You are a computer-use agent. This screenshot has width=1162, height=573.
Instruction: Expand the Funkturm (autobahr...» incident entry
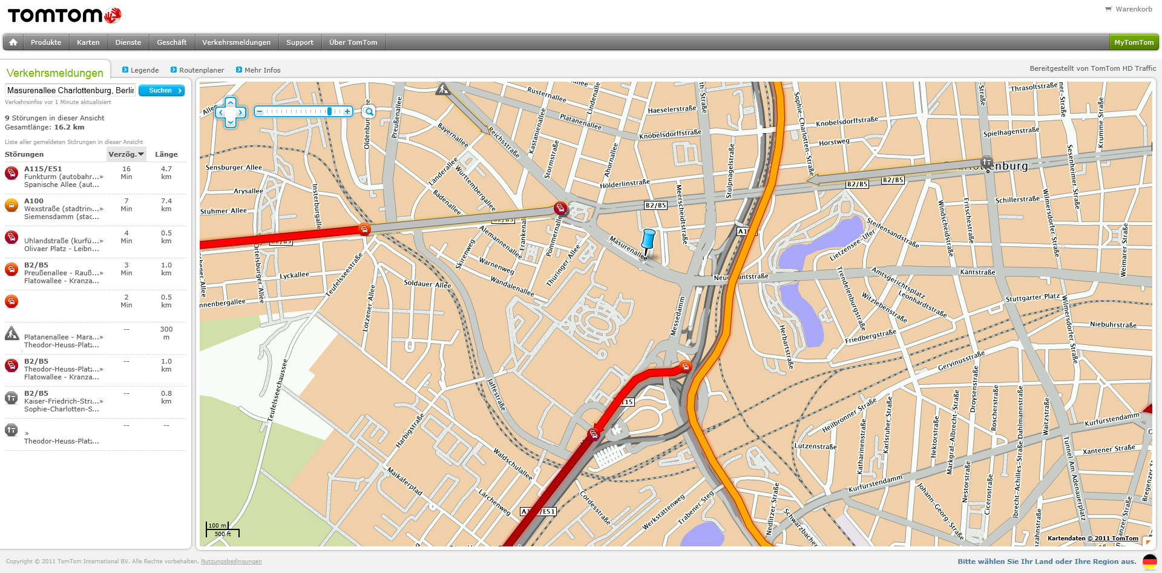64,177
